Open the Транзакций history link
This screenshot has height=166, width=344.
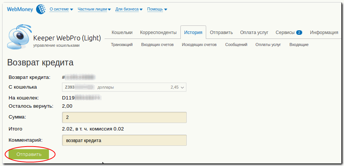point(122,45)
